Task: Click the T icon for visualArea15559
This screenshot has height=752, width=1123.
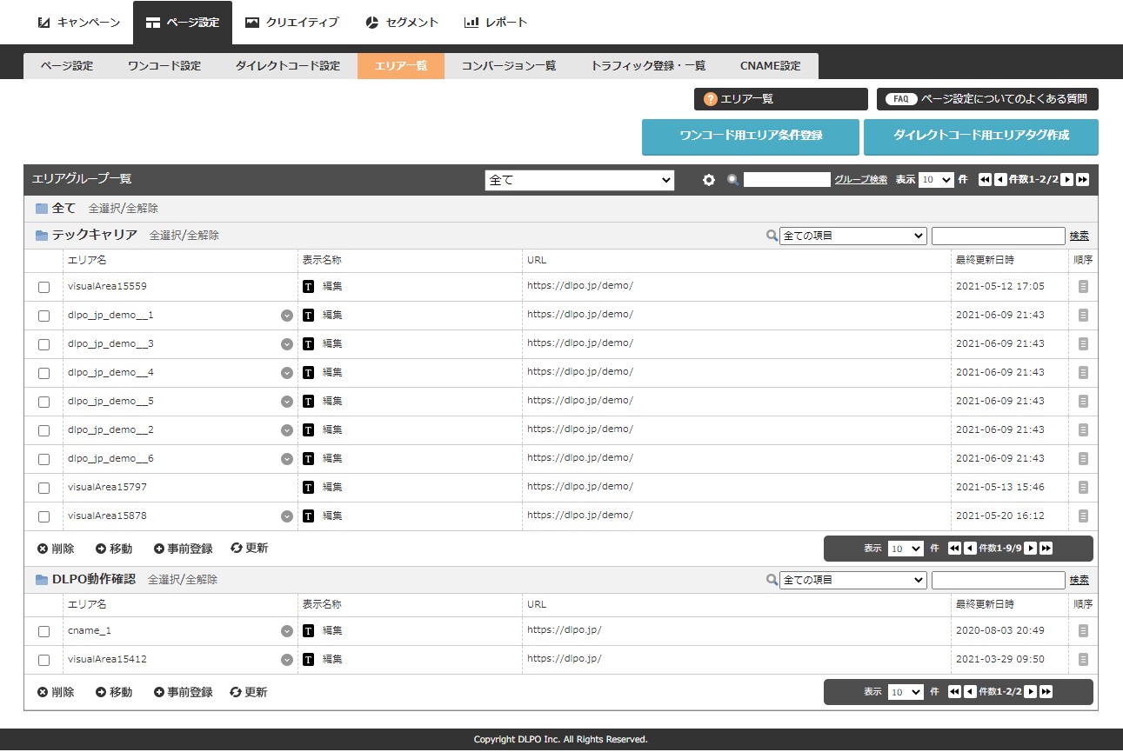Action: [x=308, y=286]
